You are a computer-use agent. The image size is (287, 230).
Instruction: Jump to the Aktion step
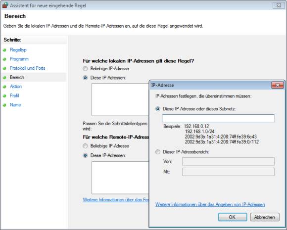pos(16,87)
